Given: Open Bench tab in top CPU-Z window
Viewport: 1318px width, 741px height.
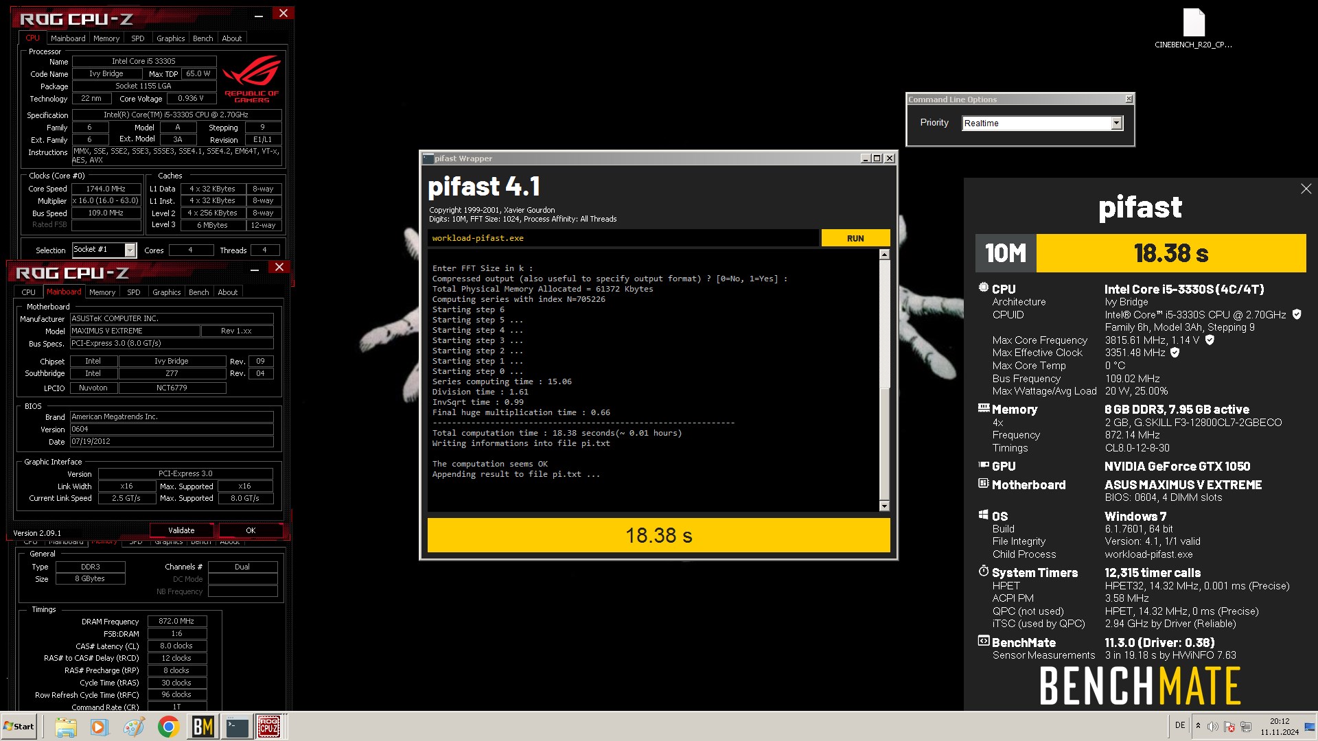Looking at the screenshot, I should point(203,38).
